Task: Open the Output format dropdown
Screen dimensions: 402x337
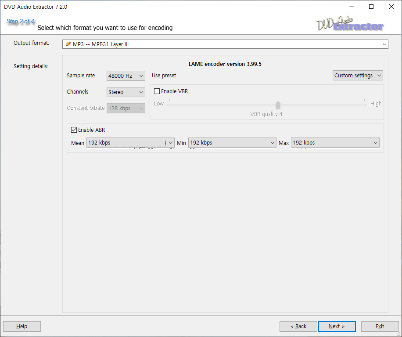Action: (x=225, y=44)
